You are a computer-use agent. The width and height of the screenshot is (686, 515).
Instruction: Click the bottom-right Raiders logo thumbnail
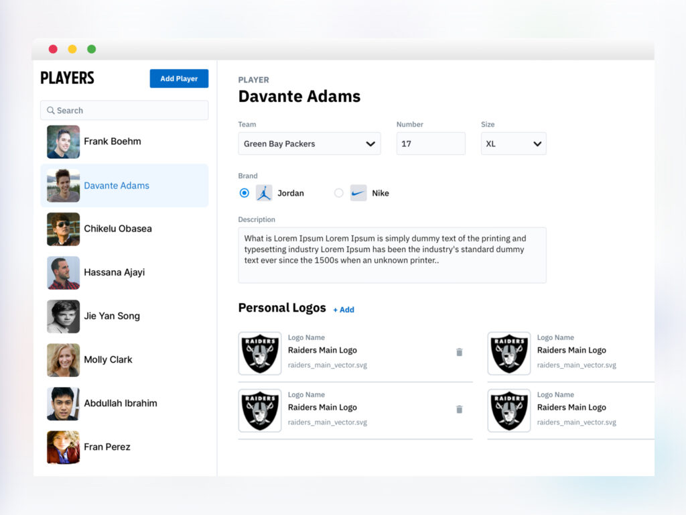point(509,411)
